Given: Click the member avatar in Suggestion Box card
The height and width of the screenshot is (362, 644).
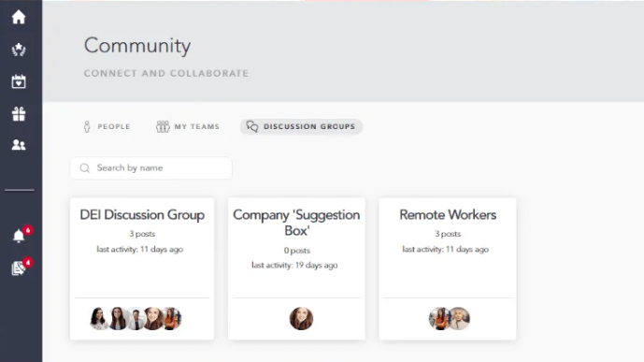Looking at the screenshot, I should click(x=301, y=318).
